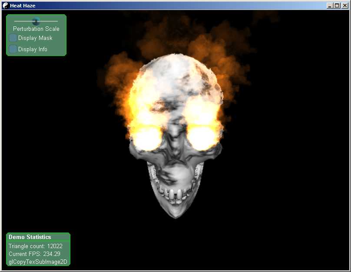
Task: Click the Display Info text label
Action: tap(33, 49)
